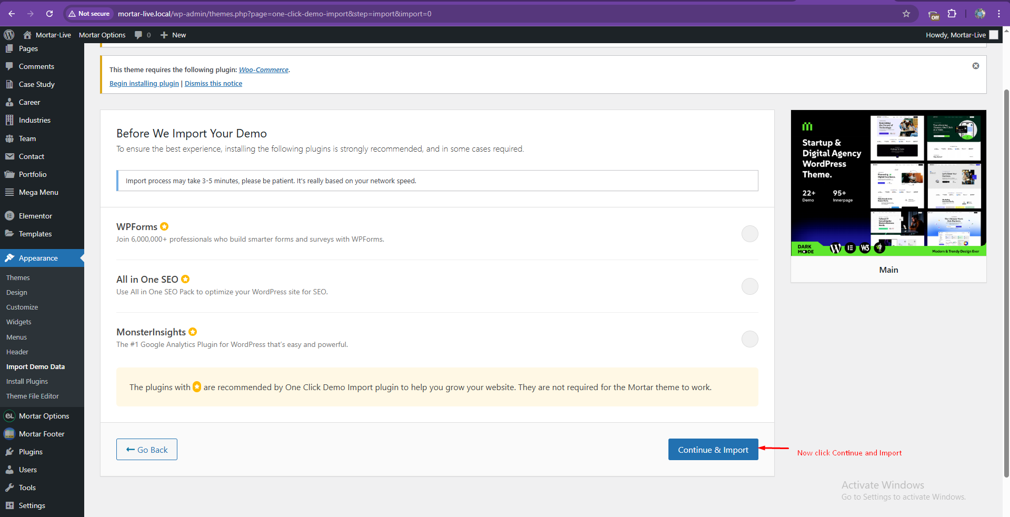Screen dimensions: 1010x517
Task: Open browser extensions puzzle icon
Action: (x=952, y=14)
